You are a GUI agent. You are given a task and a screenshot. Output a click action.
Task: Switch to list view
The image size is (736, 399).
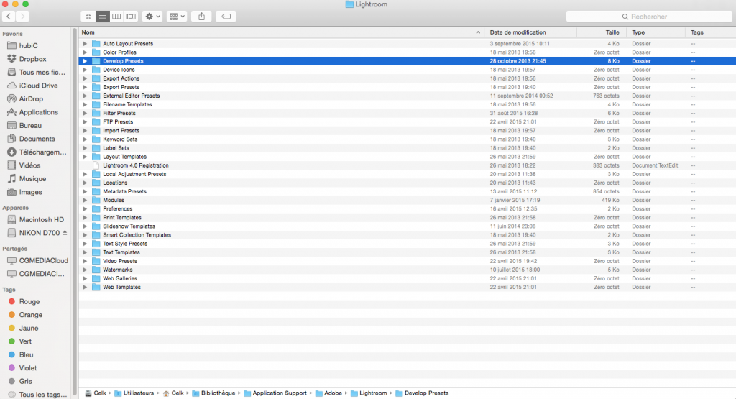tap(102, 17)
